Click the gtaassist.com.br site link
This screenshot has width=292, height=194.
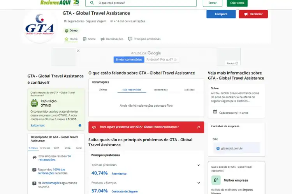tap(232, 149)
